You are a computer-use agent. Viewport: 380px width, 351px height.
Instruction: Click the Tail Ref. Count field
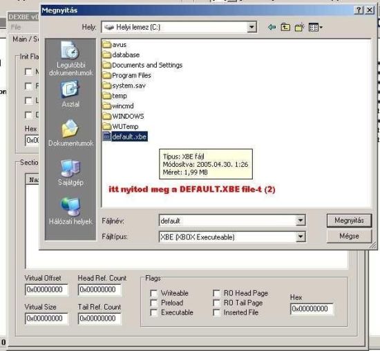(99, 319)
